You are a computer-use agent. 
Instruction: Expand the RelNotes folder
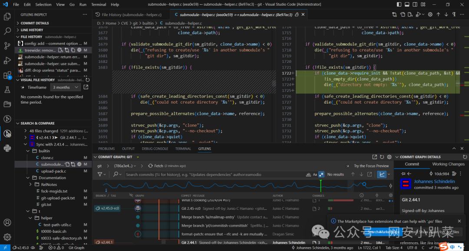click(30, 184)
